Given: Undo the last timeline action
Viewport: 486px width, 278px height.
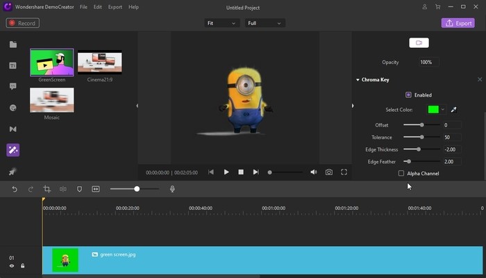Looking at the screenshot, I should pos(15,189).
